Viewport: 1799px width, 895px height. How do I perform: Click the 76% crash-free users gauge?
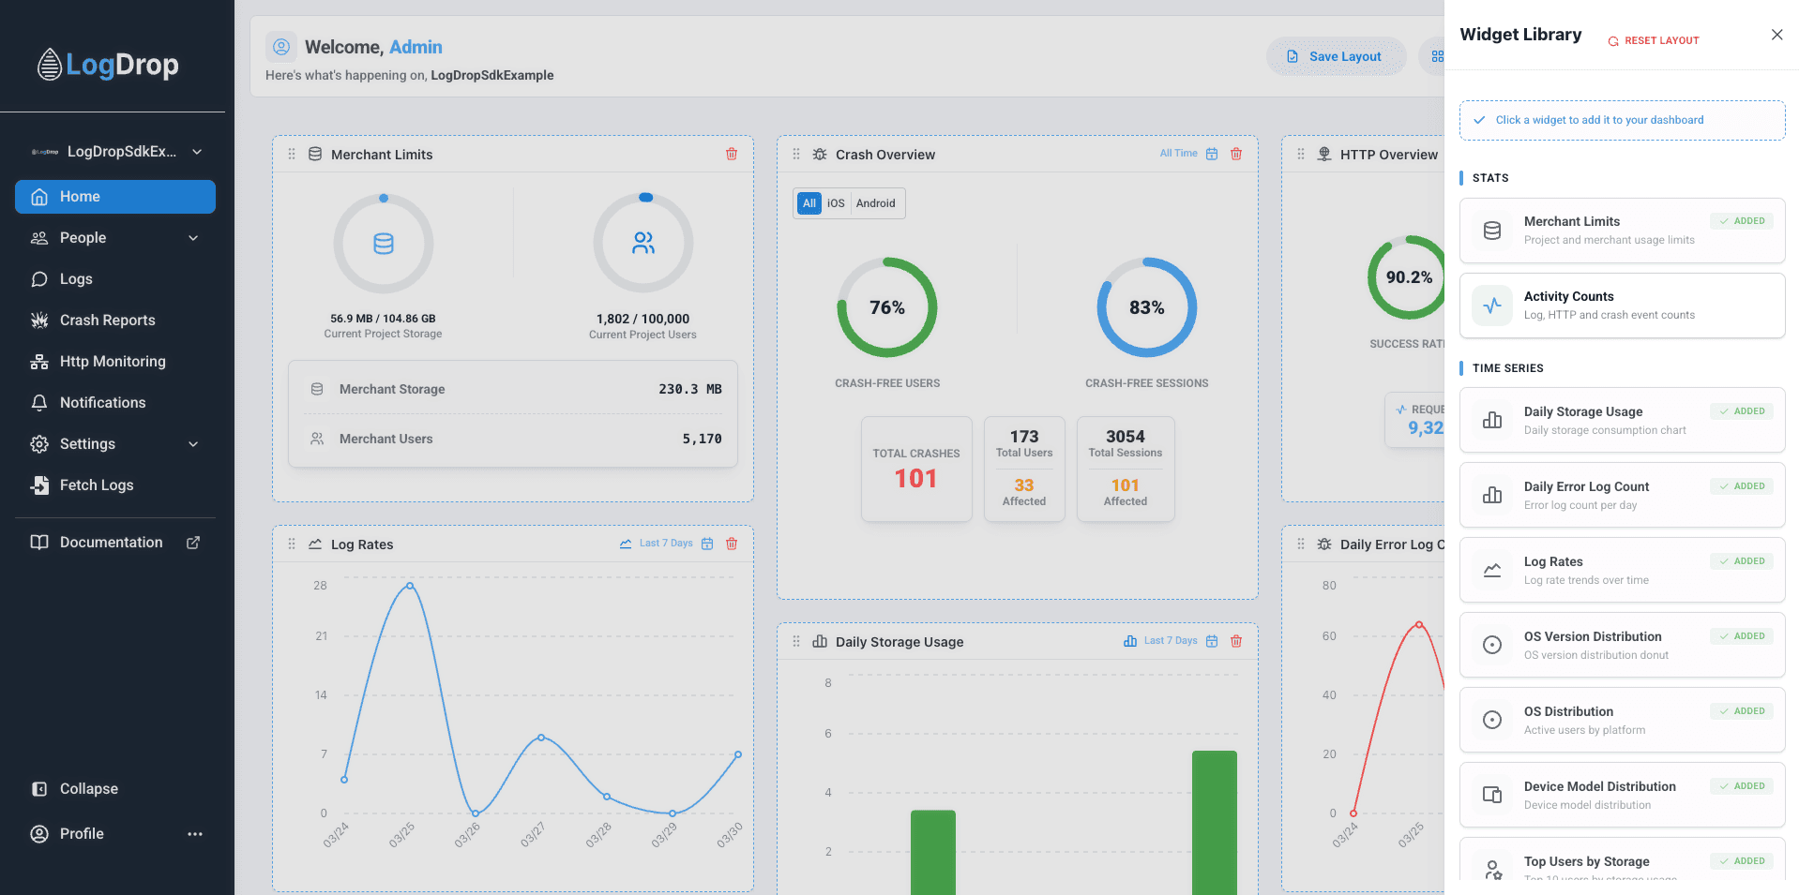pyautogui.click(x=887, y=307)
